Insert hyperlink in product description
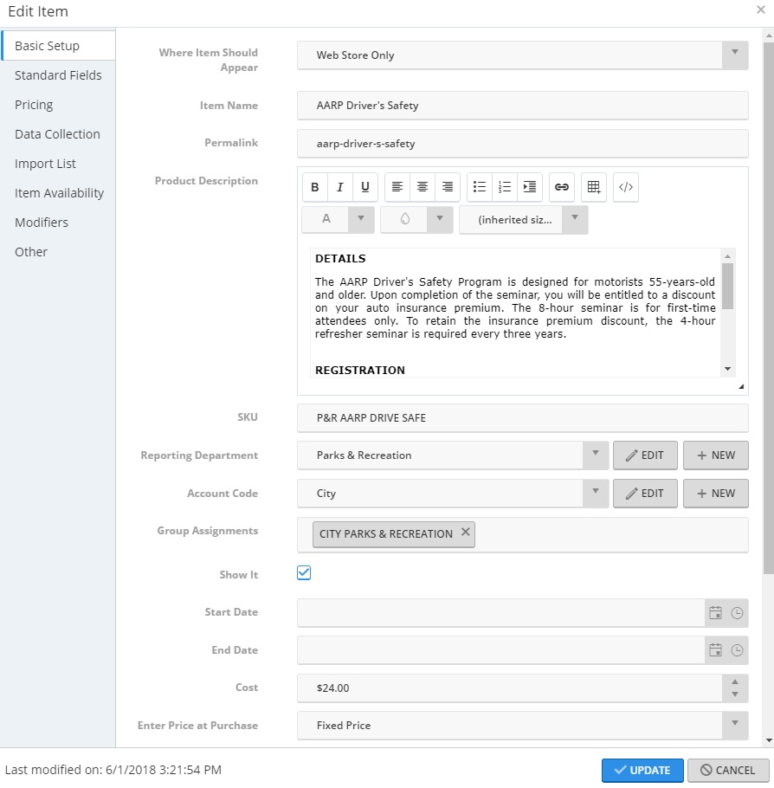 click(x=562, y=187)
